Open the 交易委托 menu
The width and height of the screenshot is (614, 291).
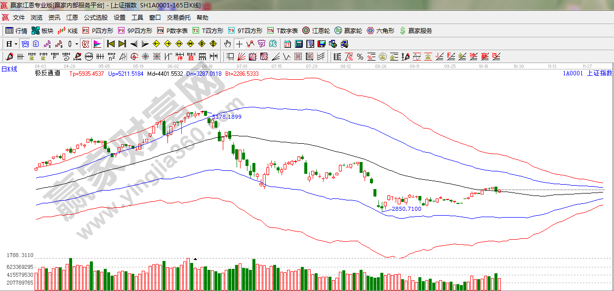[x=178, y=18]
